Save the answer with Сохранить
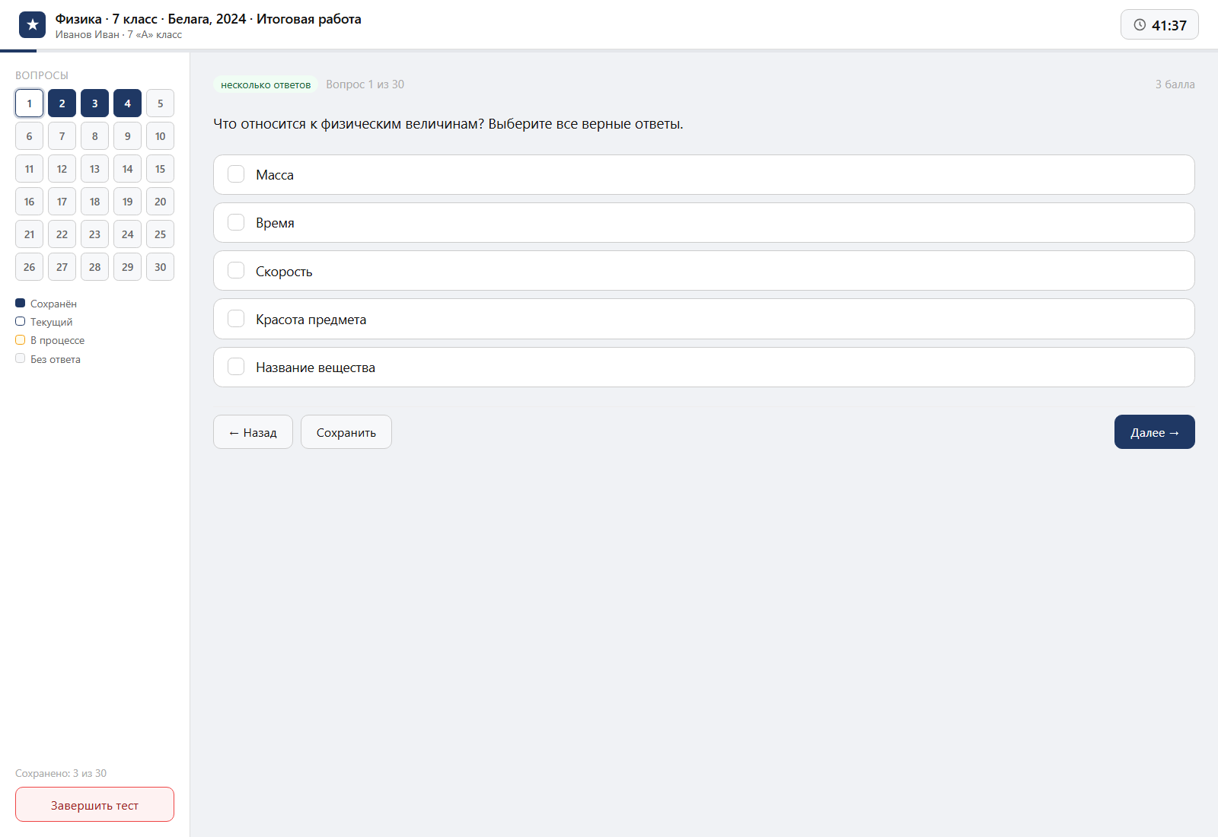Viewport: 1218px width, 837px height. (x=346, y=432)
